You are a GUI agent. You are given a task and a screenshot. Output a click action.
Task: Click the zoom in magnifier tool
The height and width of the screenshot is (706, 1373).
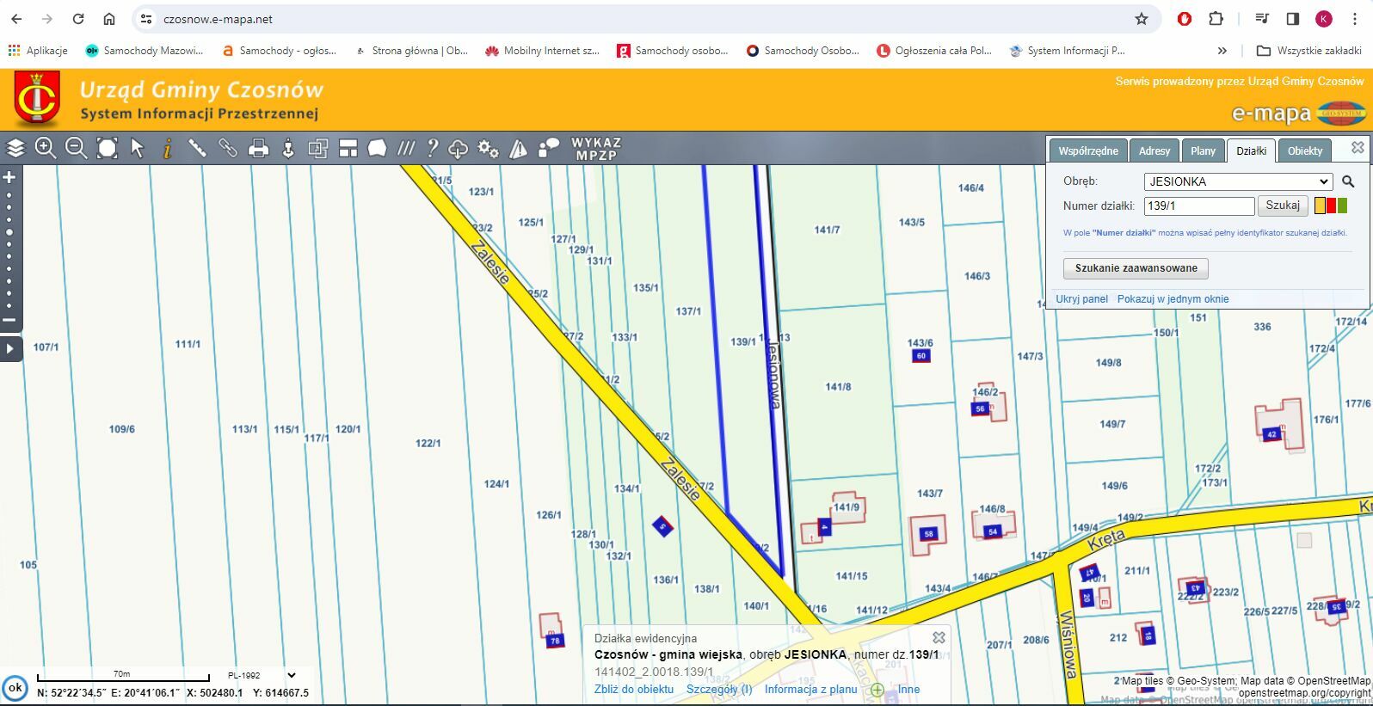click(x=46, y=149)
